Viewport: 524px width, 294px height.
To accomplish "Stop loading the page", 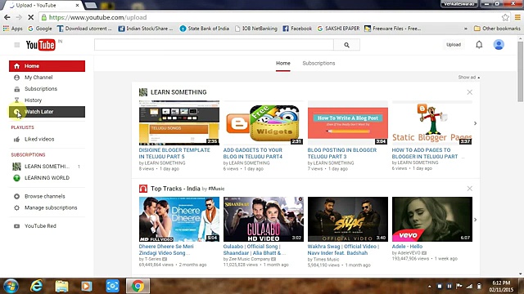I will [x=30, y=17].
